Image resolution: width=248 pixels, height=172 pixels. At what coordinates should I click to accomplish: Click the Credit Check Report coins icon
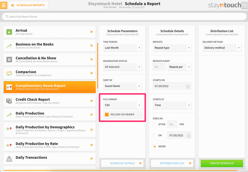click(x=9, y=101)
